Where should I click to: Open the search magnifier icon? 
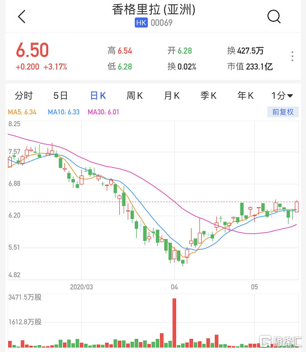coord(274,16)
